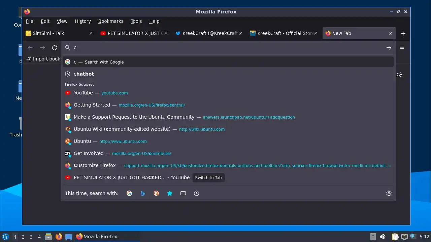Open the volume control in system tray
431x242 pixels.
click(x=383, y=237)
